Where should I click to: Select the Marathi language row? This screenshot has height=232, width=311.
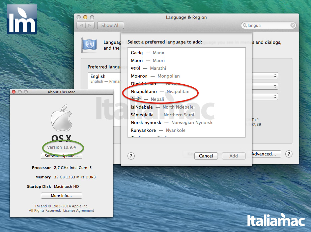coord(187,68)
